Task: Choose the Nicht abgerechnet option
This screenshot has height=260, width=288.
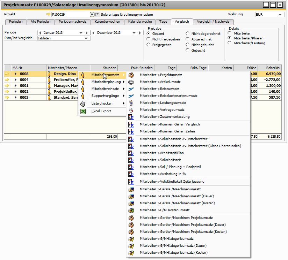Action: click(x=187, y=33)
